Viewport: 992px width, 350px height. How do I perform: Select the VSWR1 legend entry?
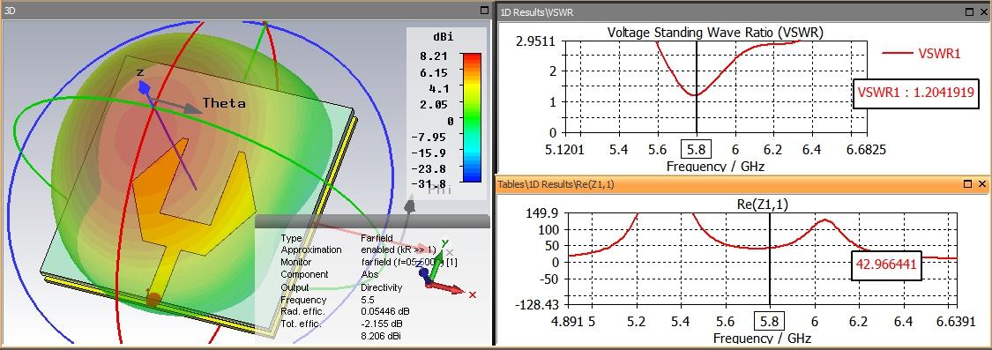[921, 54]
